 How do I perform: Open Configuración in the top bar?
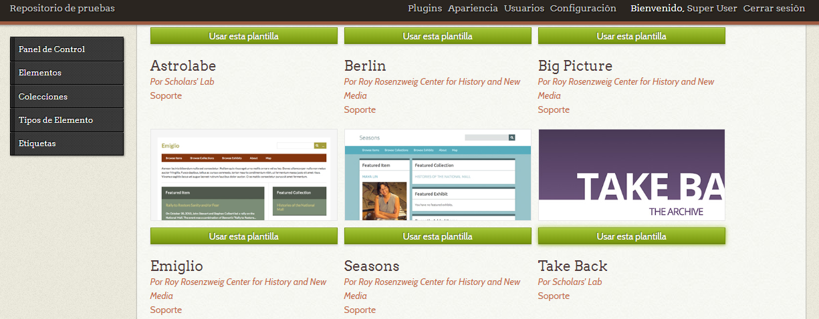(x=583, y=9)
